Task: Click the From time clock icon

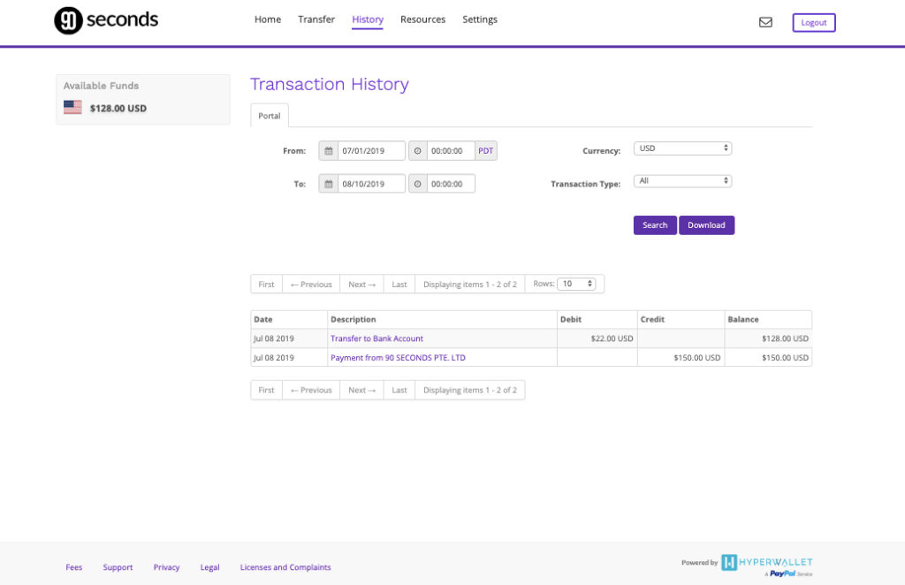Action: pos(418,151)
